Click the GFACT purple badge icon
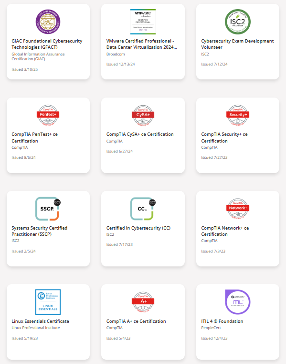Image resolution: width=286 pixels, height=364 pixels. 48,22
